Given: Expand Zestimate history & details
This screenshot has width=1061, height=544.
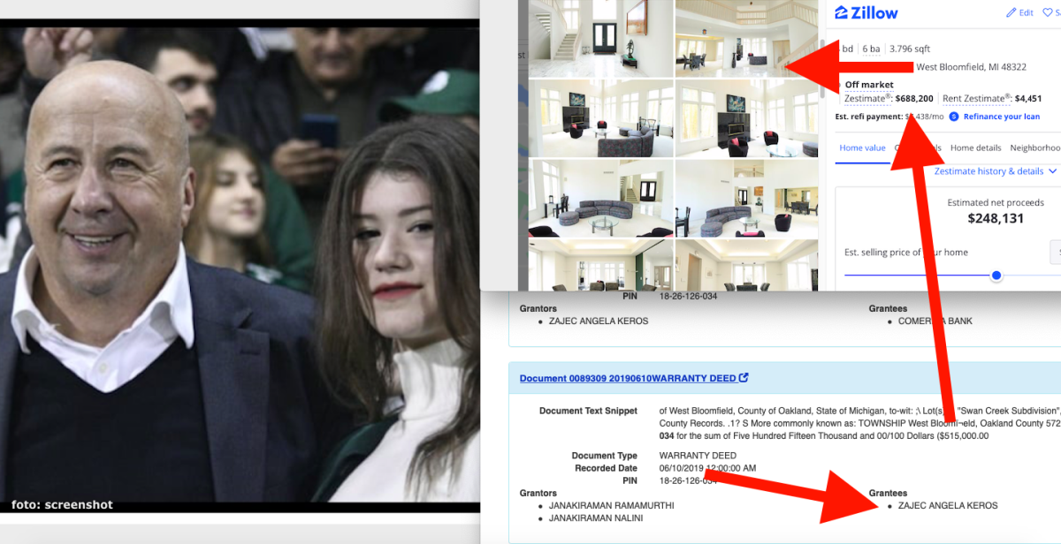Looking at the screenshot, I should click(x=996, y=171).
